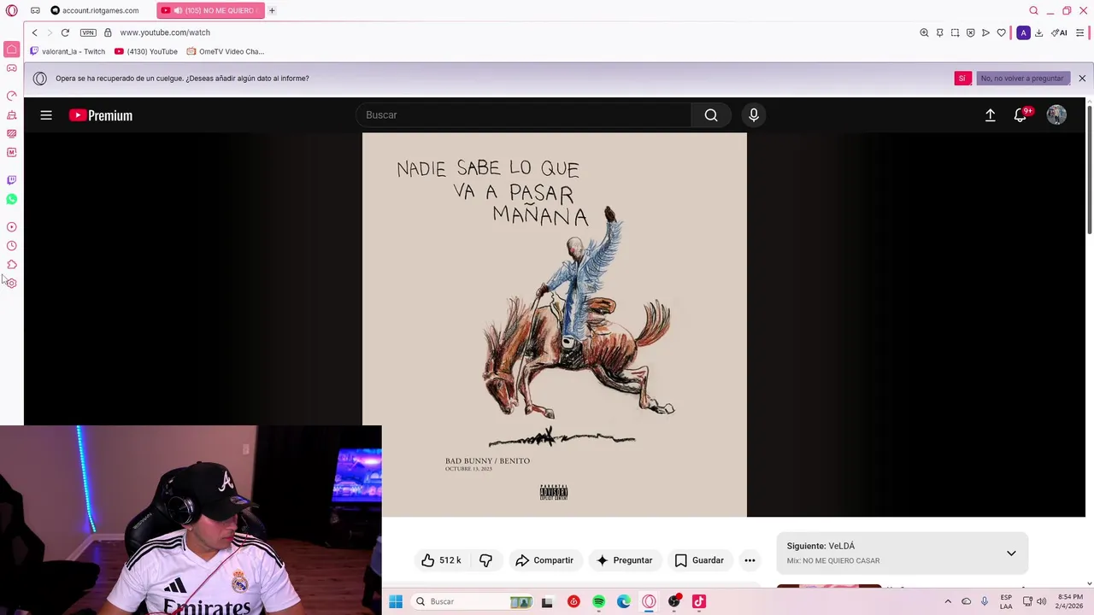
Task: Open Twitch panel in Opera sidebar
Action: (x=11, y=180)
